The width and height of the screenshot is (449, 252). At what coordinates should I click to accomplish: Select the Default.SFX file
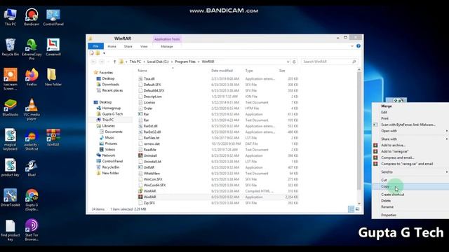click(152, 85)
